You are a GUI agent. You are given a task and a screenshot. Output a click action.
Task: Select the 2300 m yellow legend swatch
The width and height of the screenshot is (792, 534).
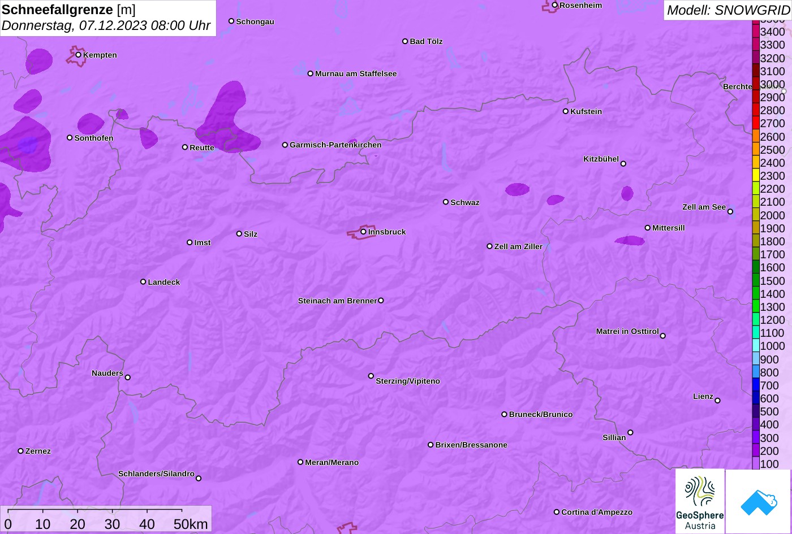pos(756,176)
